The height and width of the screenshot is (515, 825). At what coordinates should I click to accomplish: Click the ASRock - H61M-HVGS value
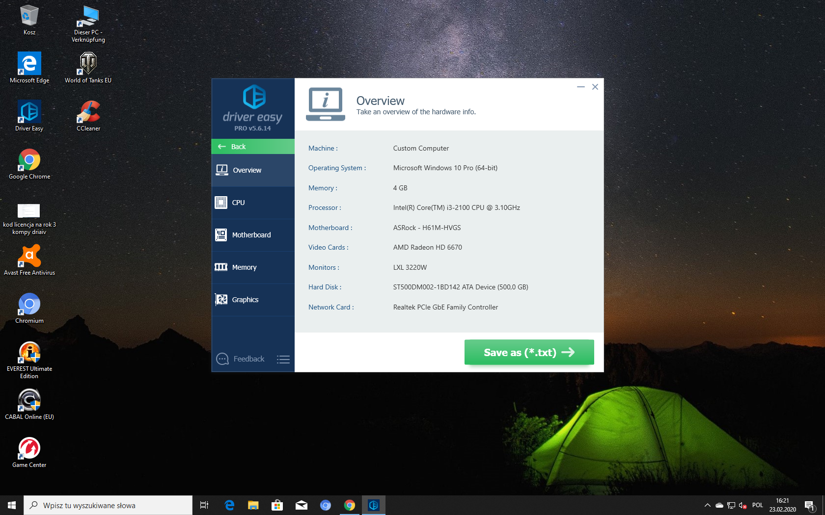[x=427, y=228]
